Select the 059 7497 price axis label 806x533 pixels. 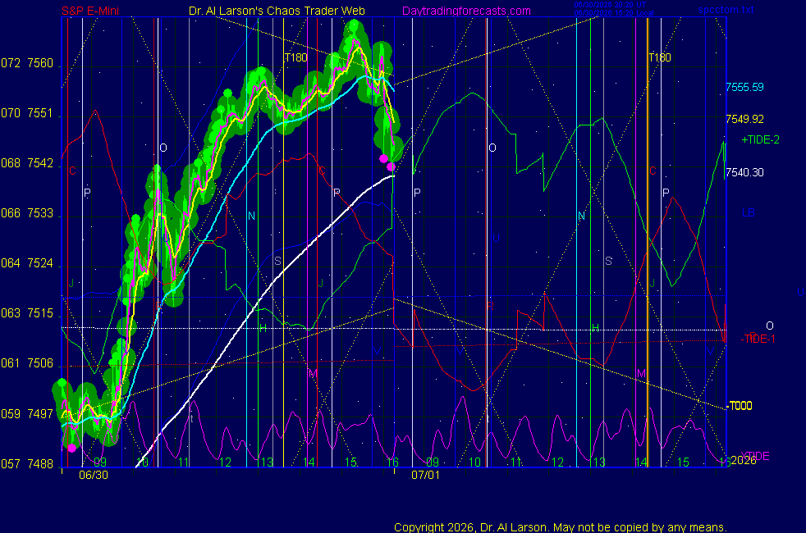27,414
